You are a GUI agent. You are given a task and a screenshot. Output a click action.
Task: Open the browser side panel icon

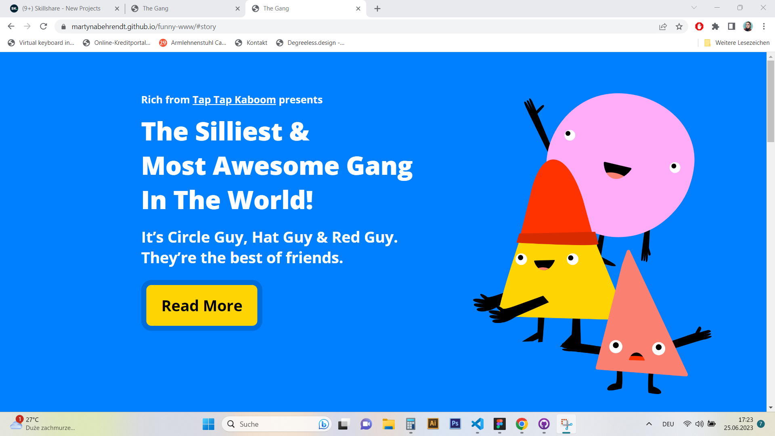(731, 26)
